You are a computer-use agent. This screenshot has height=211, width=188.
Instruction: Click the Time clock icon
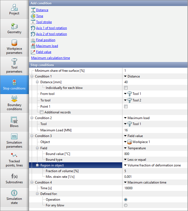(33, 16)
